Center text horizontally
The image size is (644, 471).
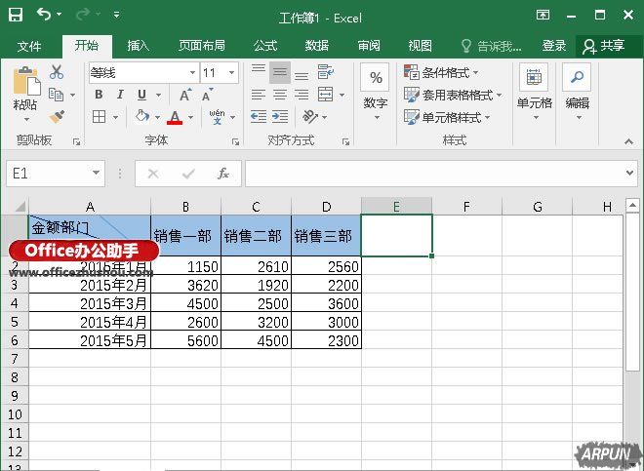click(x=280, y=95)
